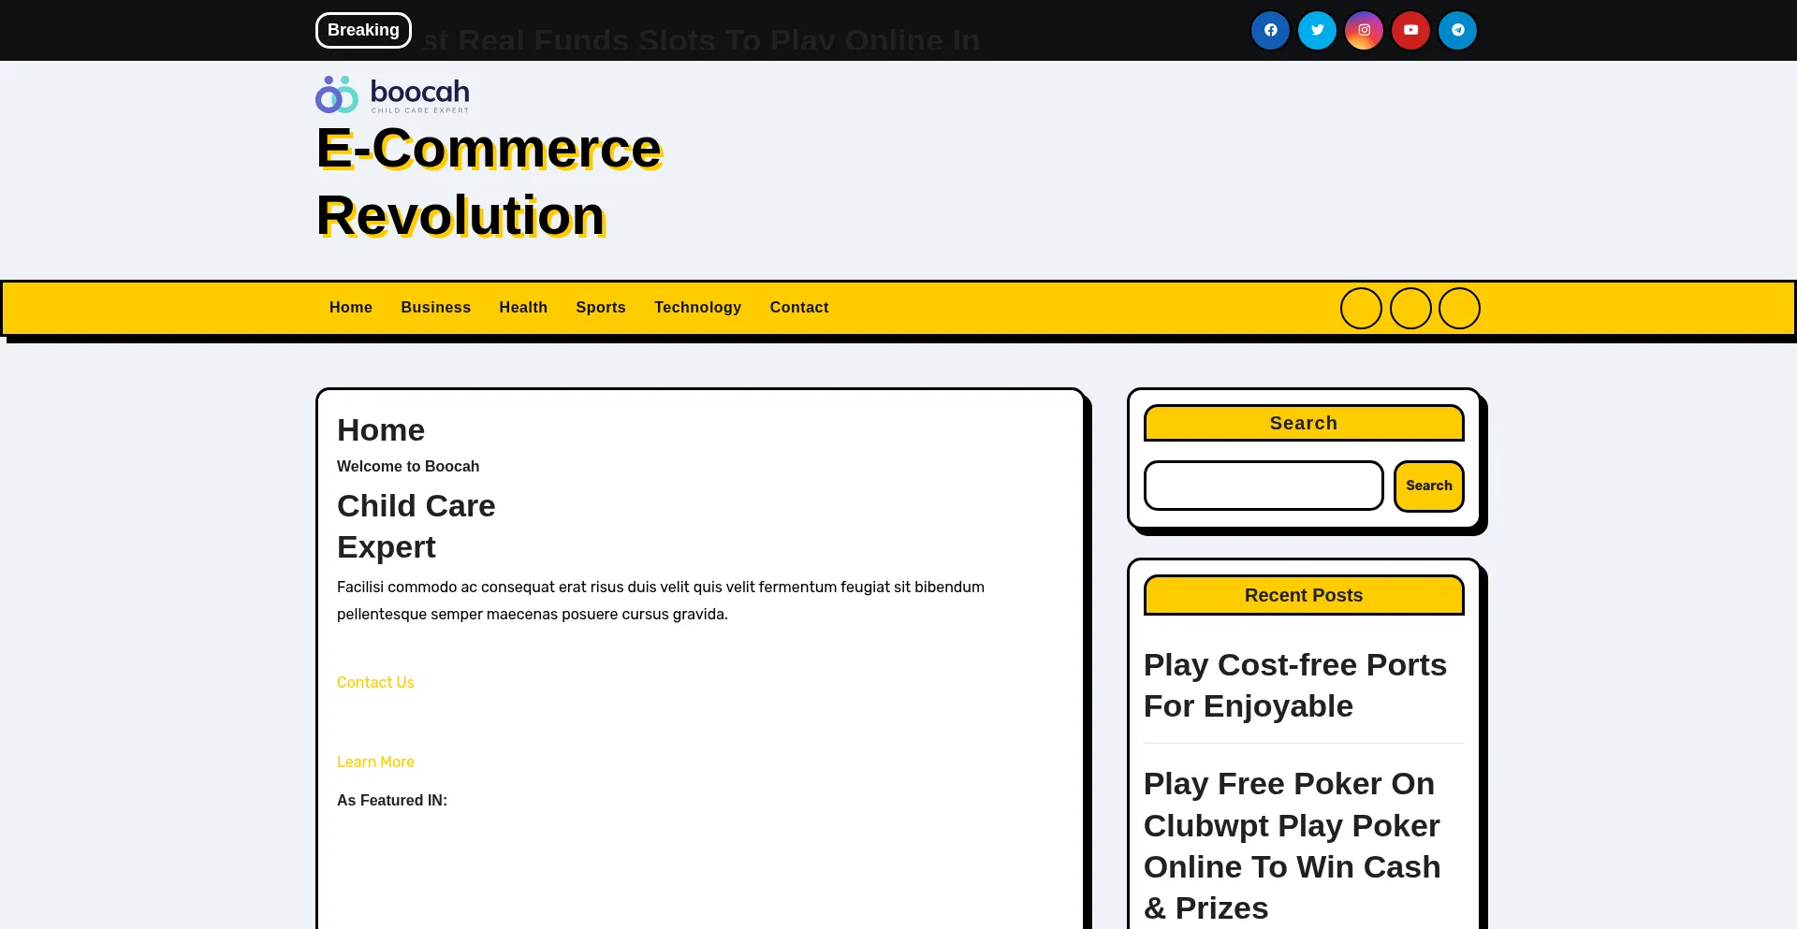Click the Contact Us link
Viewport: 1797px width, 929px height.
(x=375, y=682)
